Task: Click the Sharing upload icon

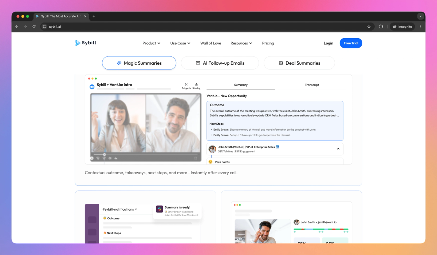Action: (196, 84)
